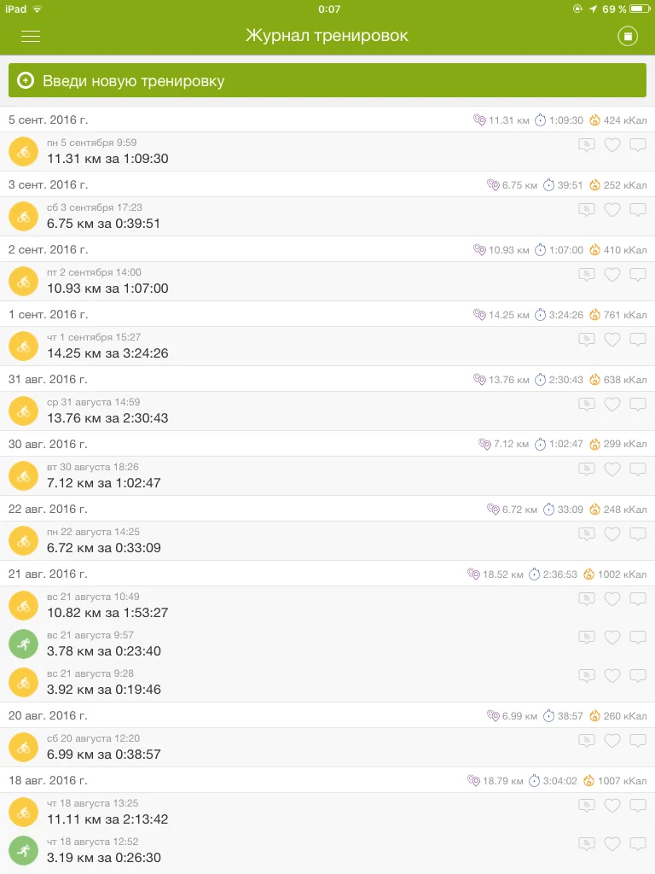Image resolution: width=655 pixels, height=874 pixels.
Task: Open workout '10.82 км за 1:53:27'
Action: [107, 613]
